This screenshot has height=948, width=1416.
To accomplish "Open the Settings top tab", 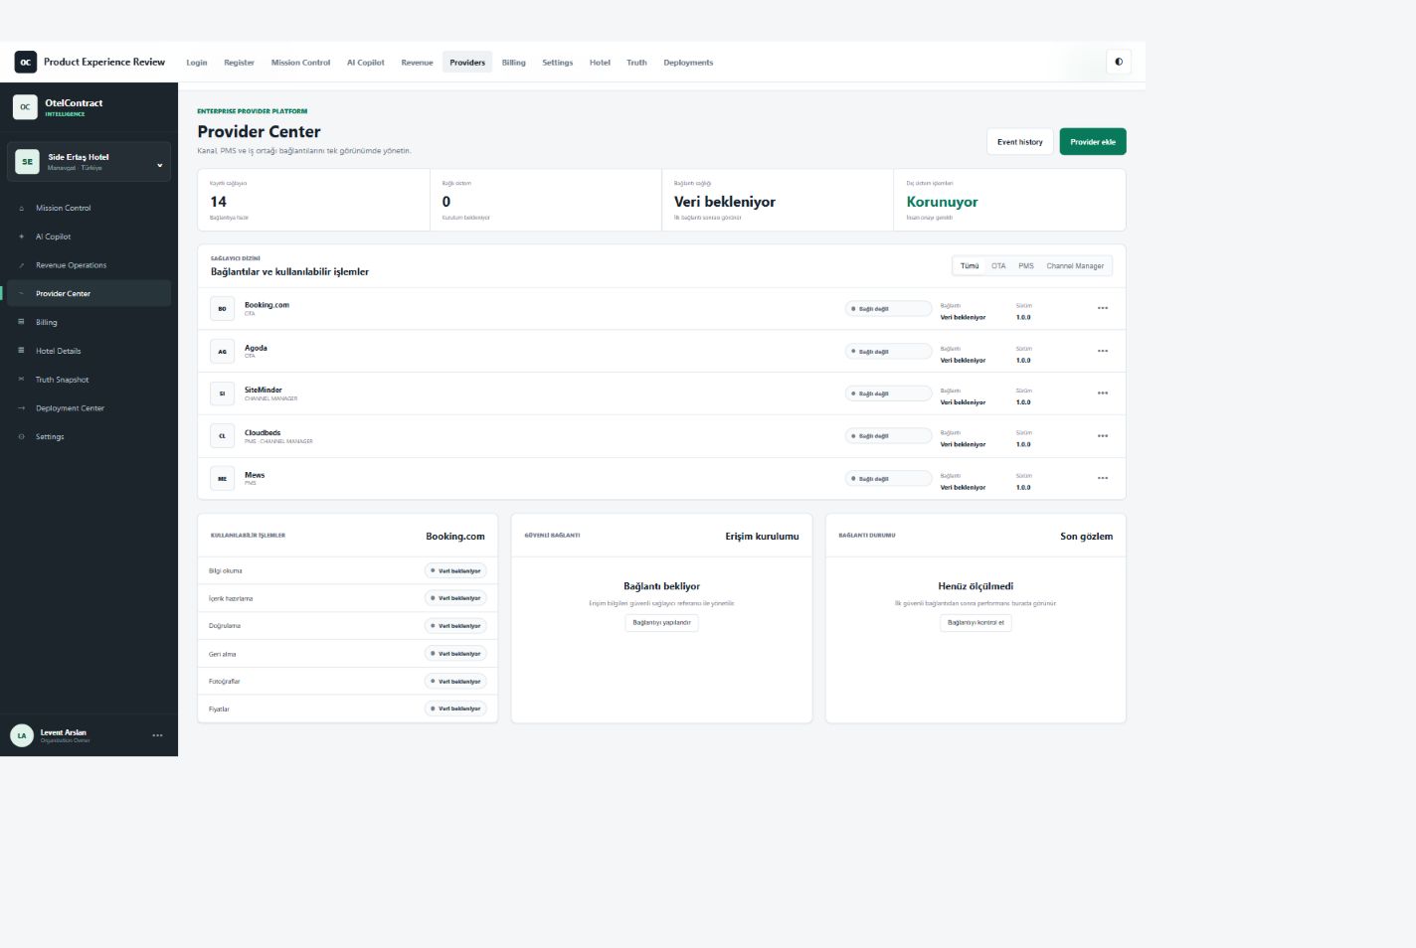I will point(557,63).
